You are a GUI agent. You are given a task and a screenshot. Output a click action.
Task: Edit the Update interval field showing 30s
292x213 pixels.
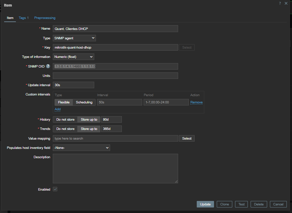pos(74,85)
